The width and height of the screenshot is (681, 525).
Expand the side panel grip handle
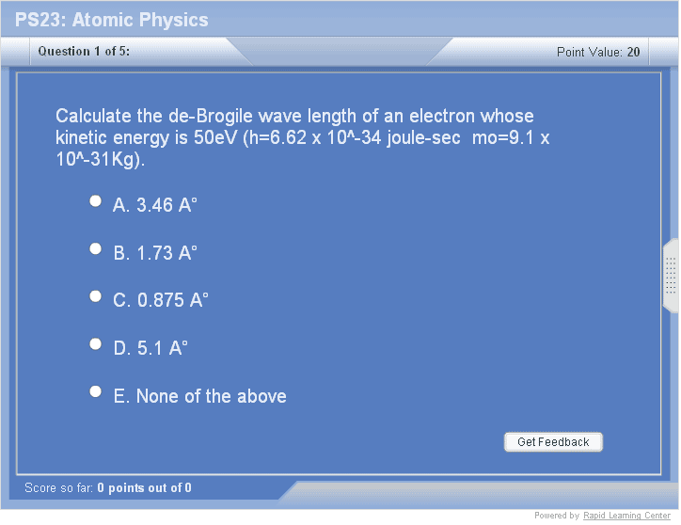click(671, 275)
